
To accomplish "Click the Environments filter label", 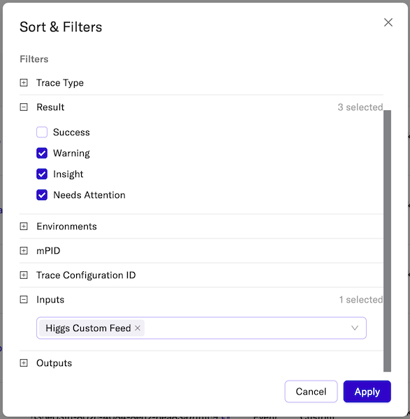I will tap(66, 227).
